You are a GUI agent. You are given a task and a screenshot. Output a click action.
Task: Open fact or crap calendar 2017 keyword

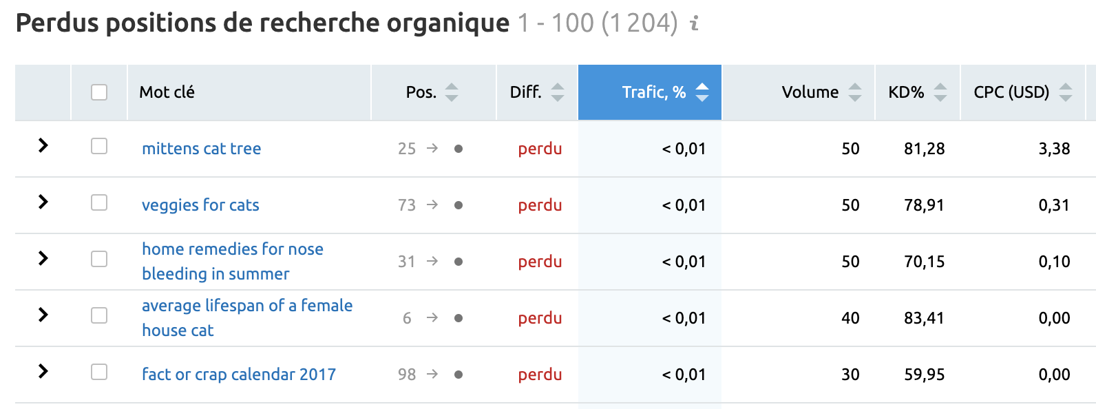[x=238, y=374]
